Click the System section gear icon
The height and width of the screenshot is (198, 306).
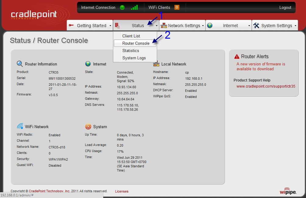click(x=88, y=127)
